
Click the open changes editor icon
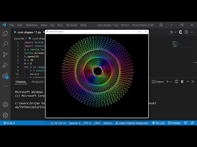180,32
